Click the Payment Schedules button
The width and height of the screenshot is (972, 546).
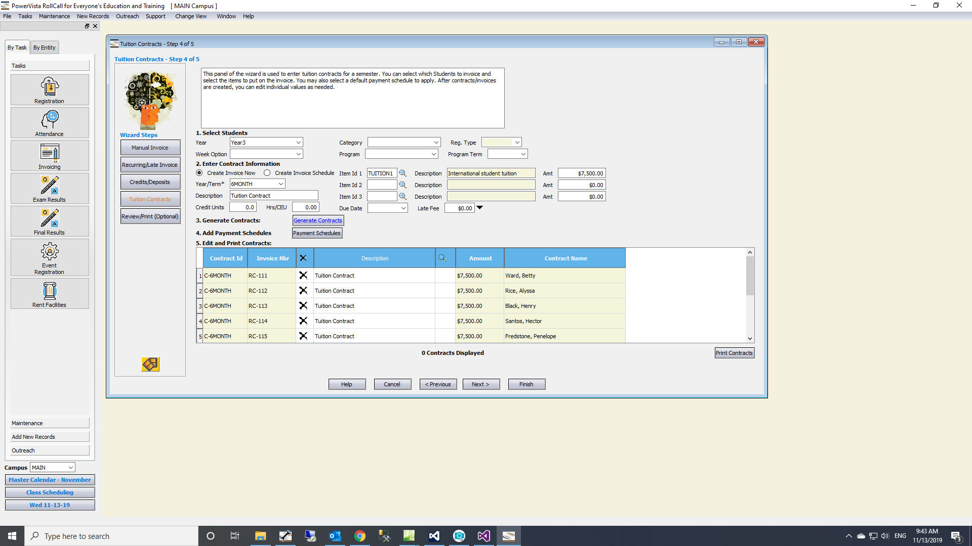point(317,233)
